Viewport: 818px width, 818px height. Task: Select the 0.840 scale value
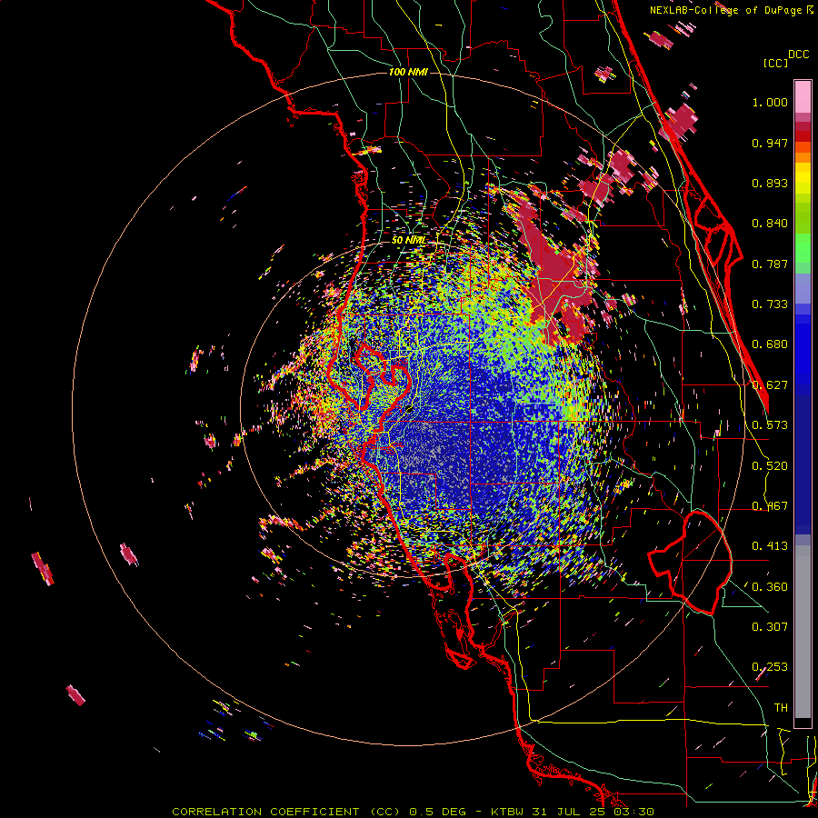point(770,224)
